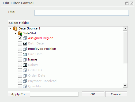Click the vertical scrollbar thumb in fields list
The image size is (135, 102).
pos(125,47)
